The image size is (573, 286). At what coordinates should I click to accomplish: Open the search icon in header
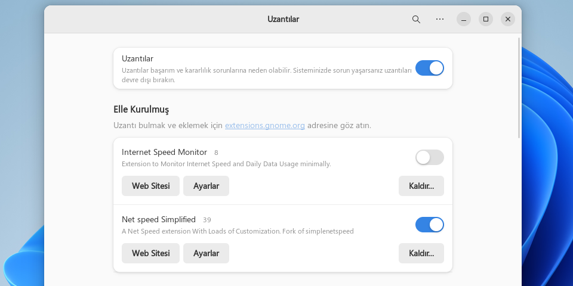pos(416,19)
